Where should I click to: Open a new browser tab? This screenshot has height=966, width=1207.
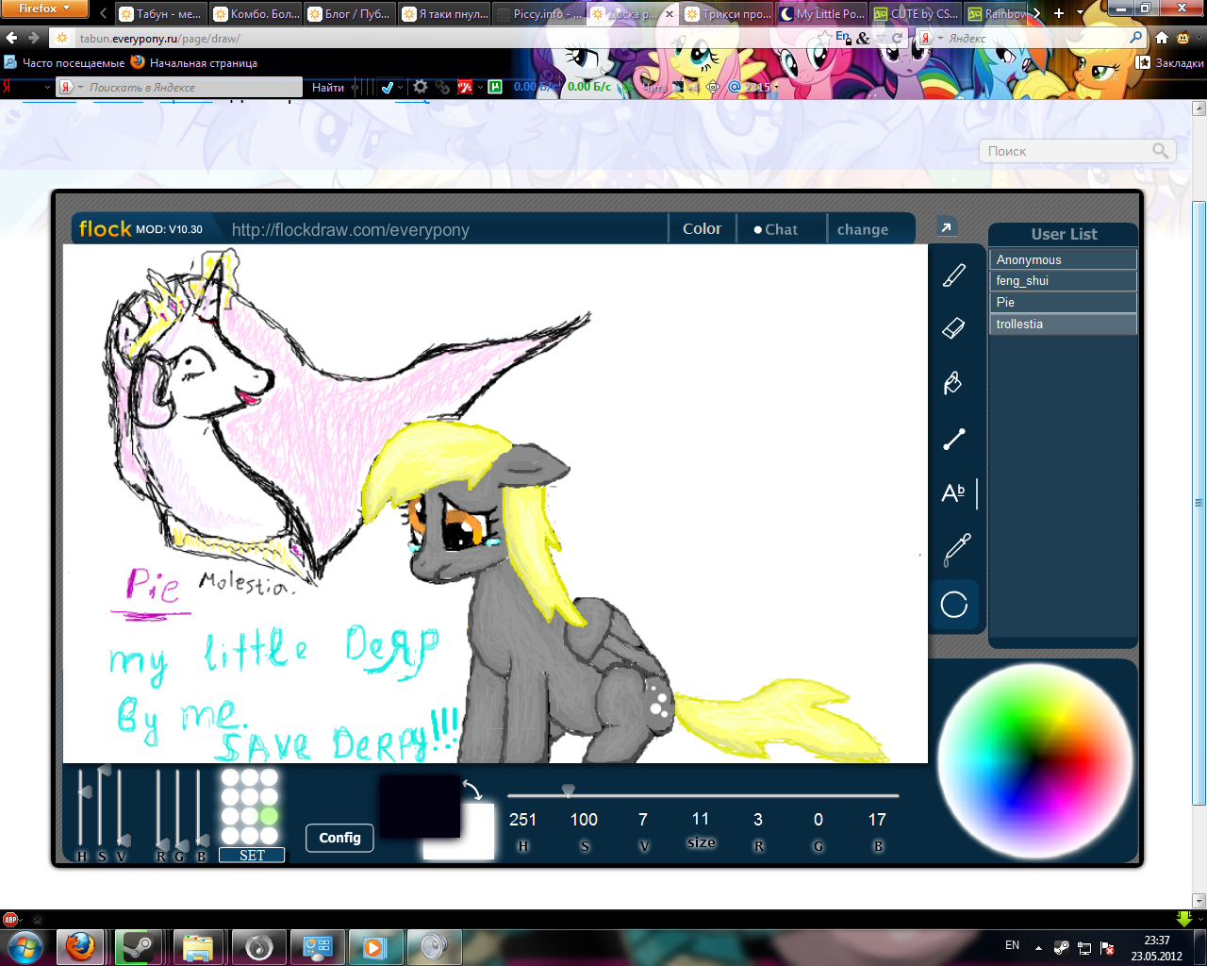[x=1059, y=13]
